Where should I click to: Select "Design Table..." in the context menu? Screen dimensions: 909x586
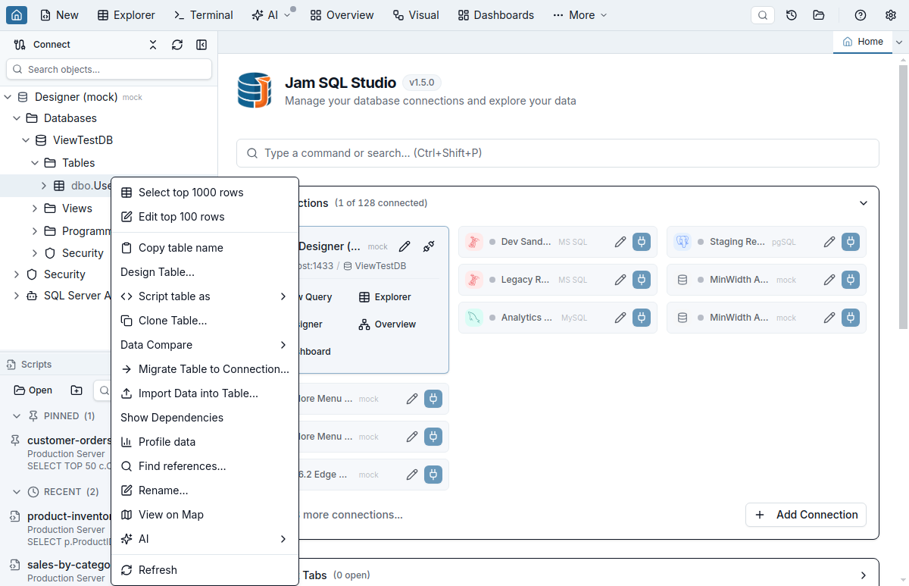pos(205,272)
